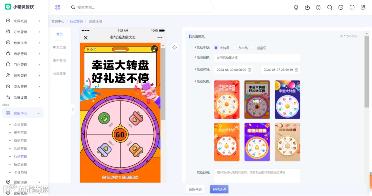
Task: Click the 活动名称 input field
Action: [x=257, y=57]
